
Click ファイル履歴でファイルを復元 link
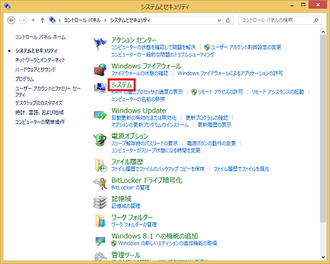[241, 169]
